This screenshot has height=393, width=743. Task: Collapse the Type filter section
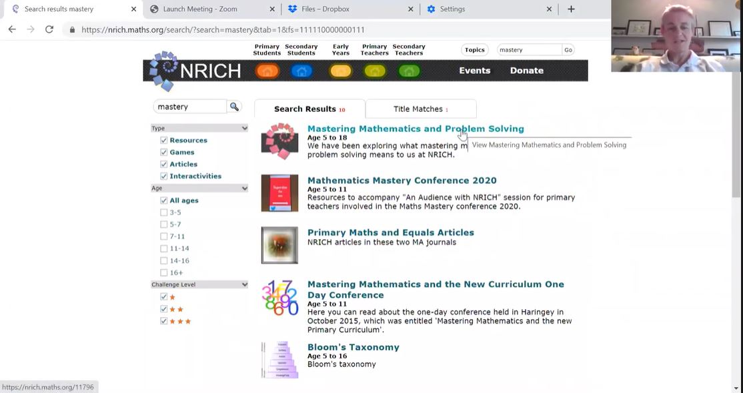244,128
